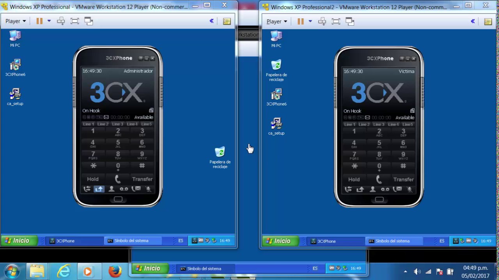Viewport: 499px width, 280px height.
Task: Click Send Ctrl+Alt+Del icon in left VMware toolbar
Action: [x=61, y=21]
